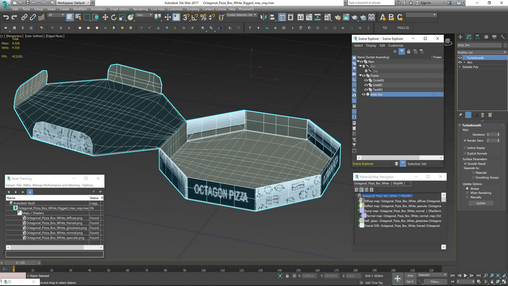Open the Rendering menu
Image resolution: width=508 pixels, height=286 pixels.
pos(140,9)
